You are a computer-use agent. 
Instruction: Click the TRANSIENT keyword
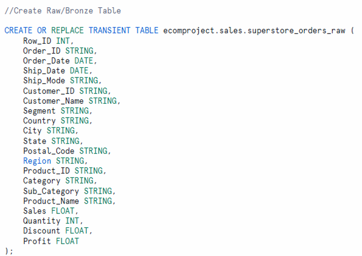pos(110,30)
